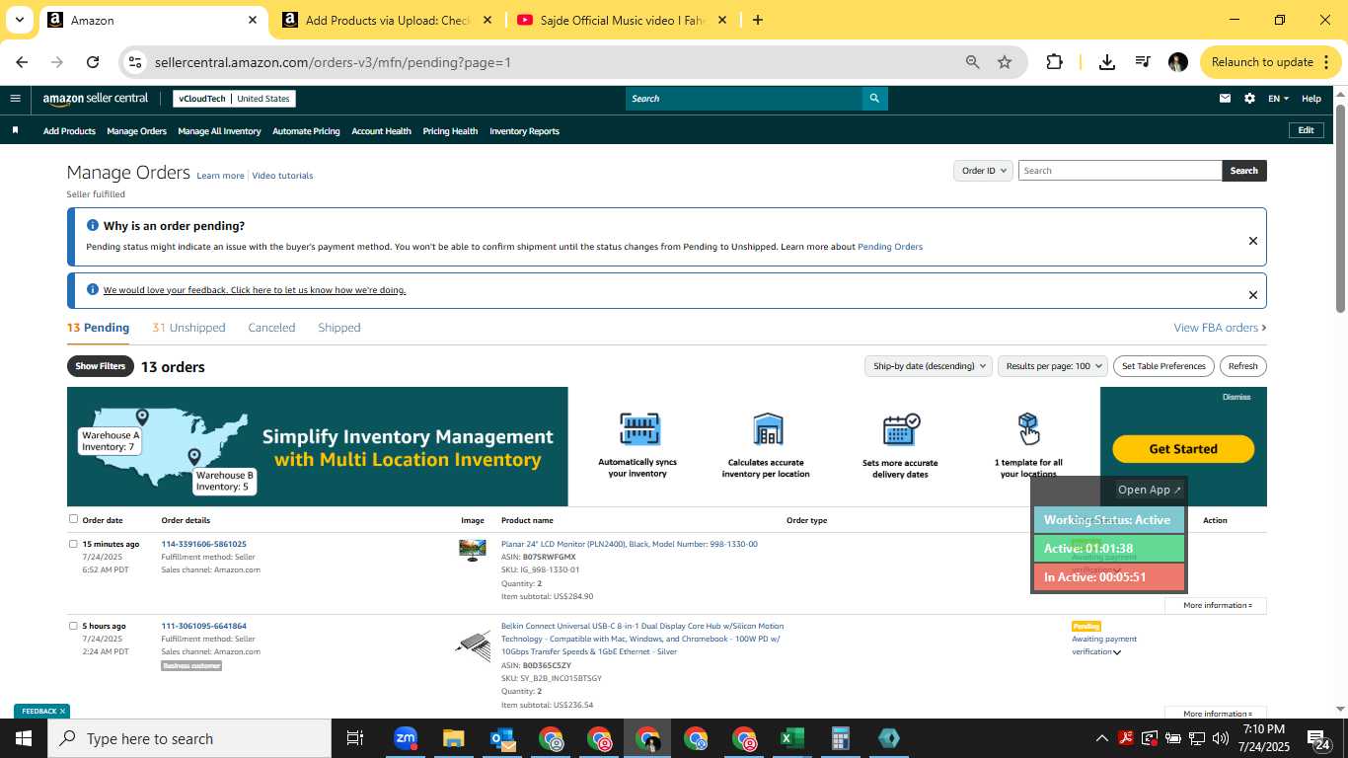Open Account Health in nav bar
Image resolution: width=1348 pixels, height=758 pixels.
[x=381, y=131]
